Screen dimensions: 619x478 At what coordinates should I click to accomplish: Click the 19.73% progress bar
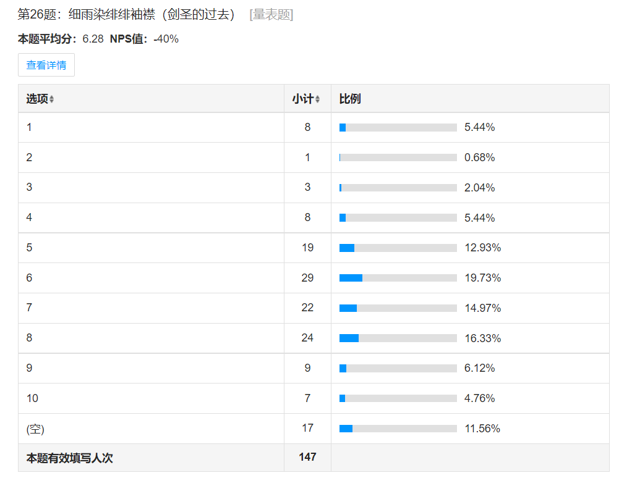[x=398, y=278]
